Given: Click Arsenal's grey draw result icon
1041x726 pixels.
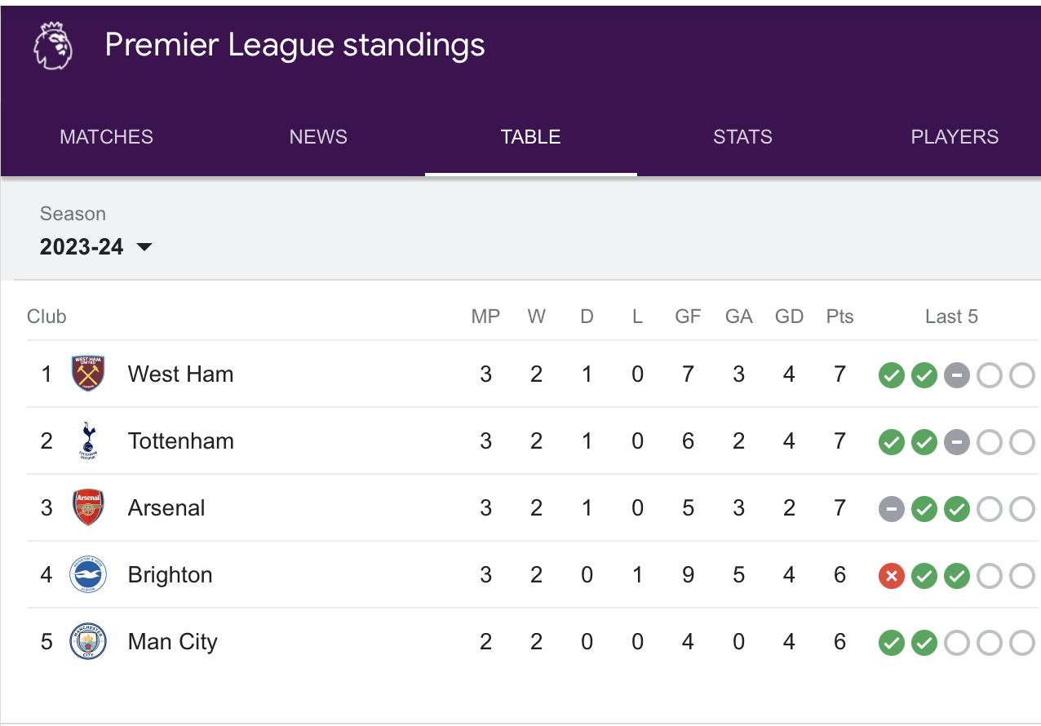Looking at the screenshot, I should tap(892, 510).
